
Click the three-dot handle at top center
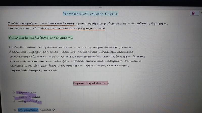tap(101, 7)
